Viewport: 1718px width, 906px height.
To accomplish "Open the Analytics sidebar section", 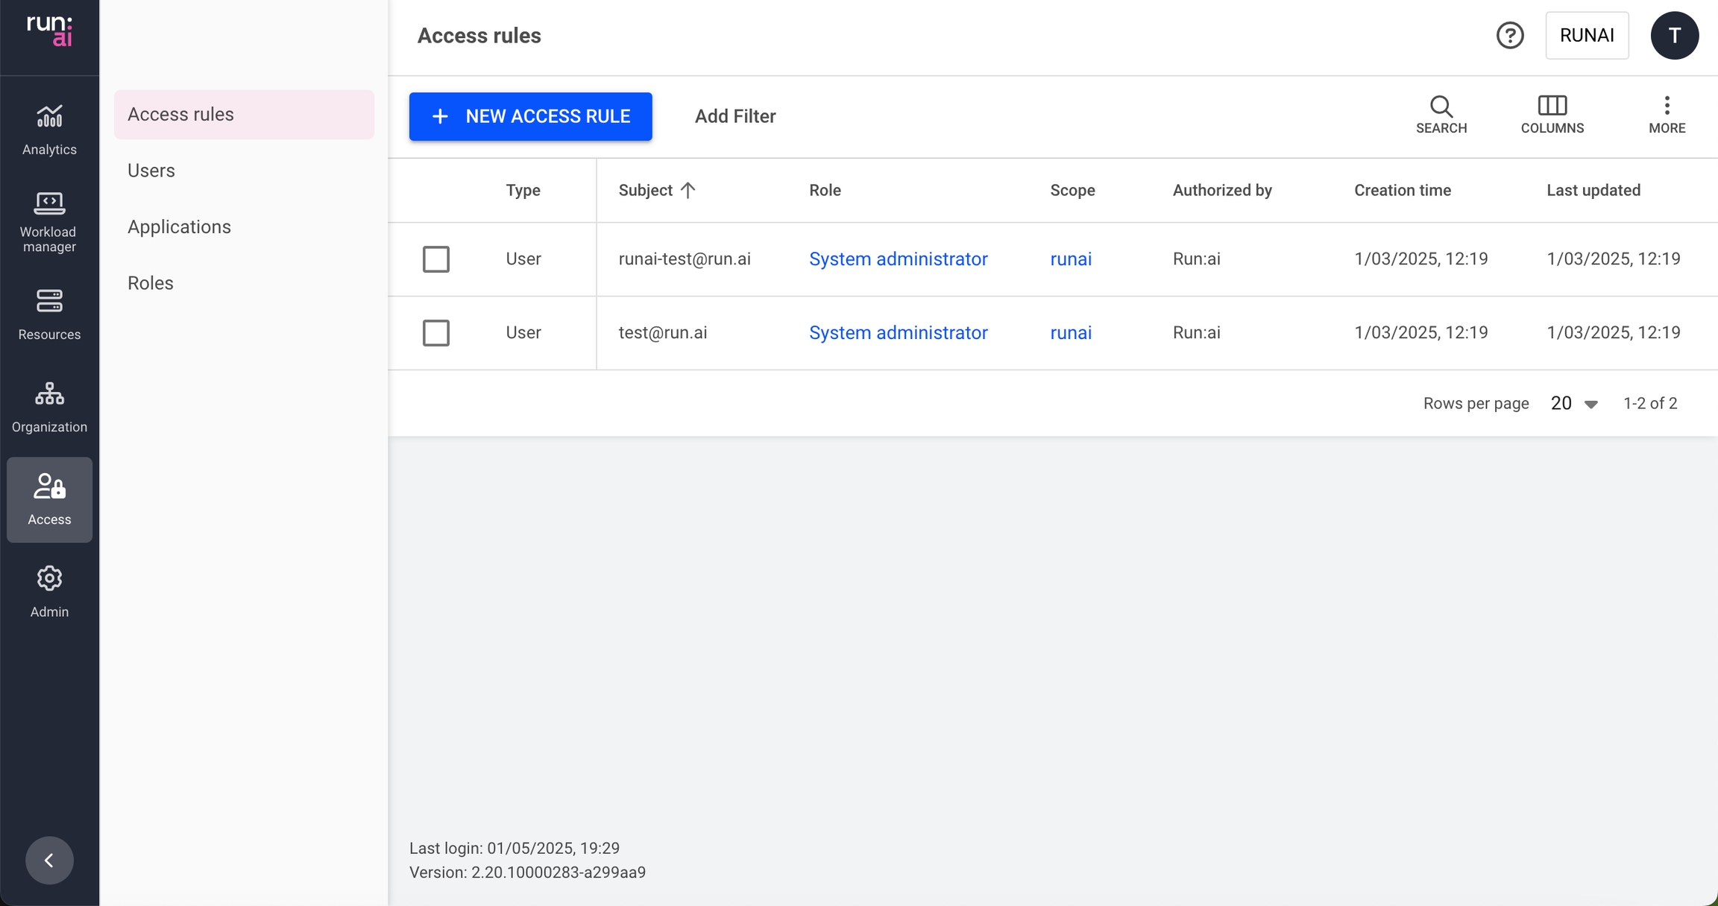I will (49, 129).
